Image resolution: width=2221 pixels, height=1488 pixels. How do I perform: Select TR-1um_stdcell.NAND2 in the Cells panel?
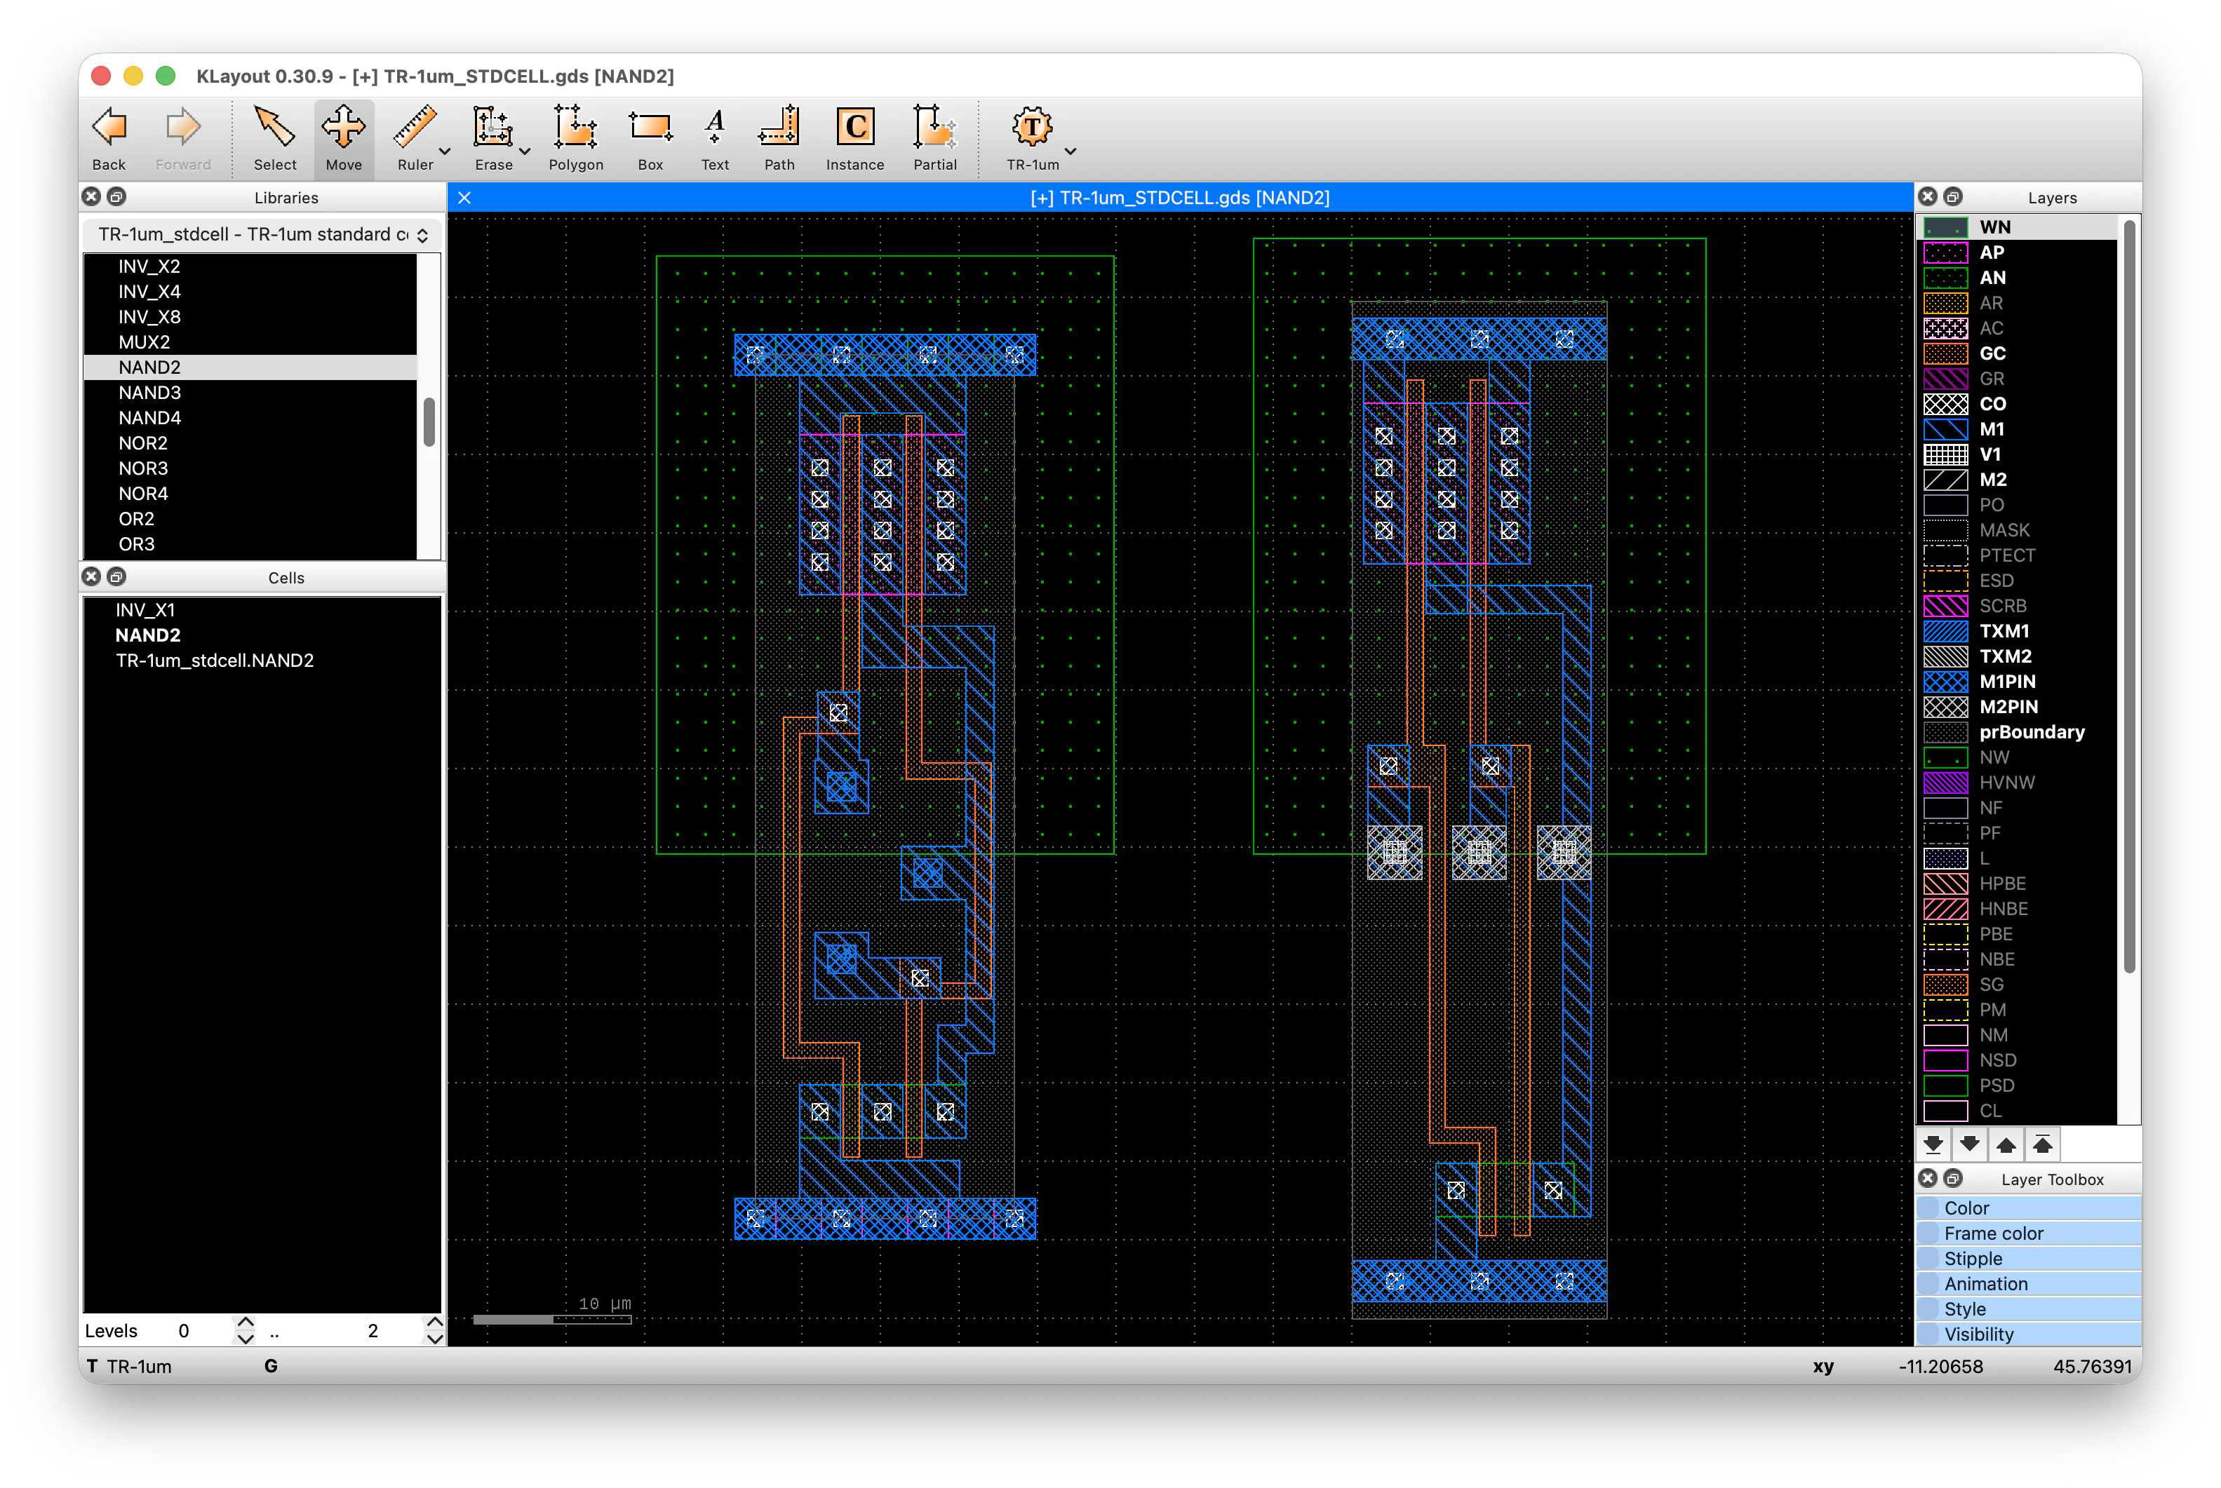262,661
